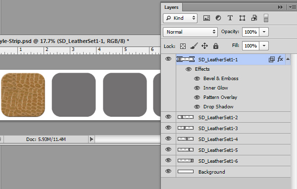Filter for smart objects icon
This screenshot has width=297, height=189.
pyautogui.click(x=254, y=18)
